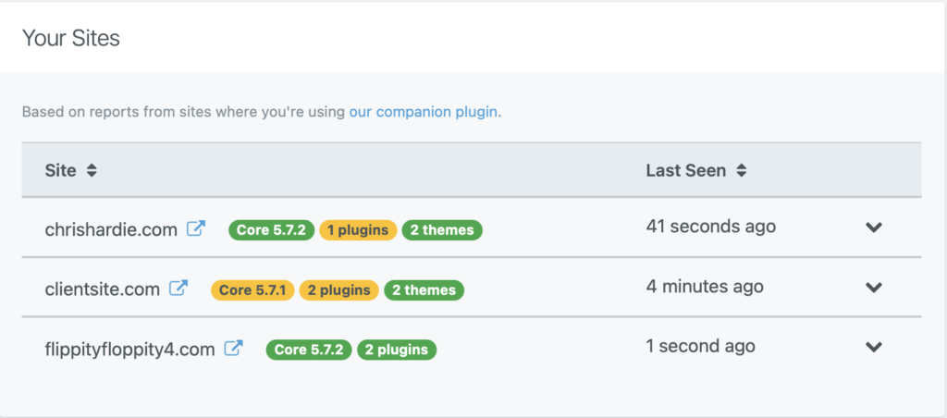This screenshot has height=418, width=947.
Task: Expand the flippityfloppity4.com row chevron
Action: coord(874,348)
